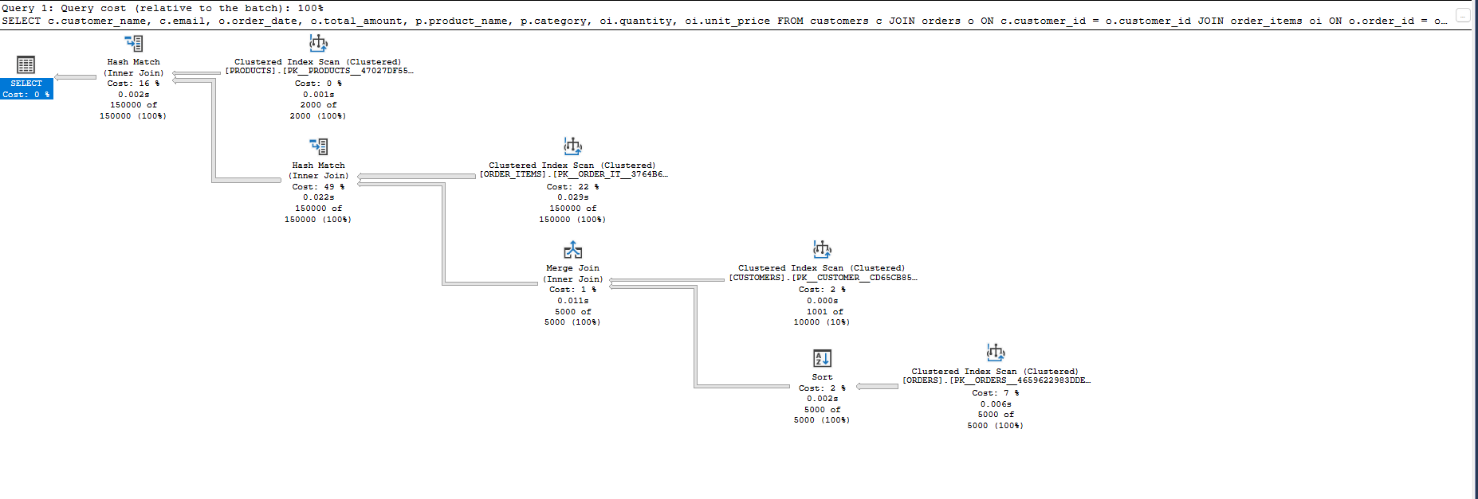
Task: Click the 'Cost: 7 %' label
Action: pyautogui.click(x=996, y=393)
